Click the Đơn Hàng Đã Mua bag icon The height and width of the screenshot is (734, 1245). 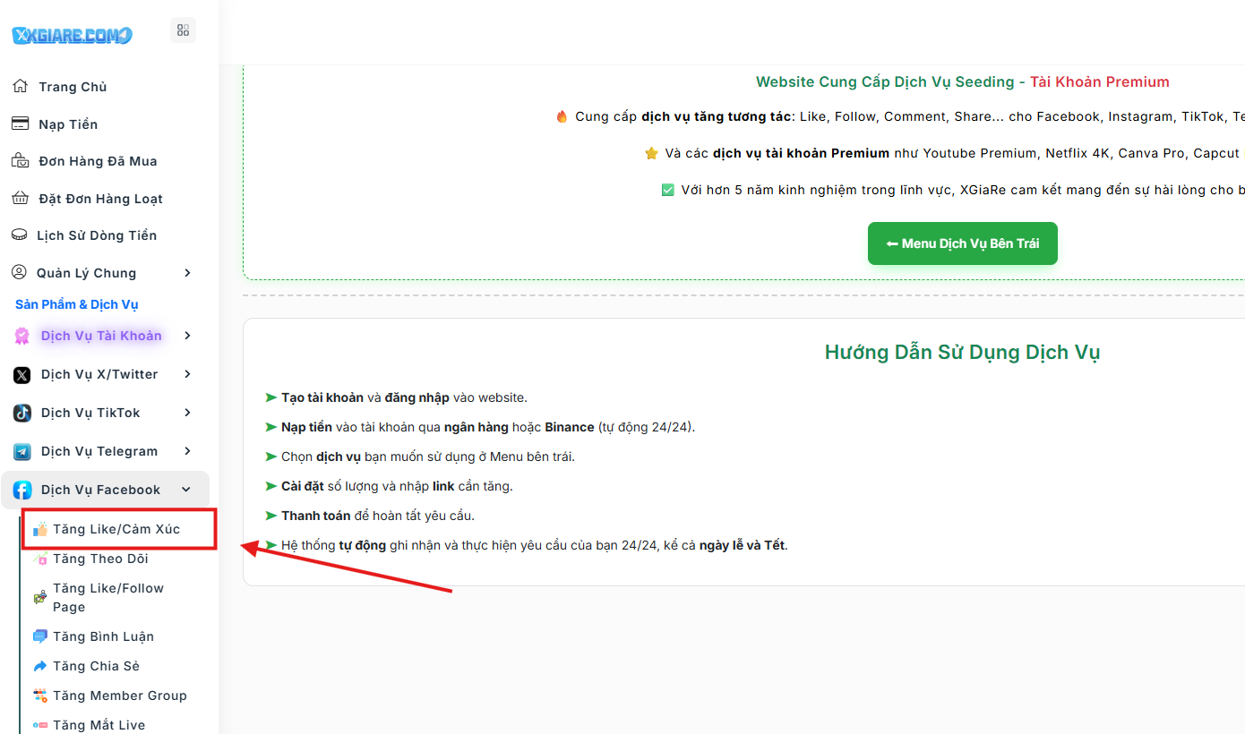20,161
